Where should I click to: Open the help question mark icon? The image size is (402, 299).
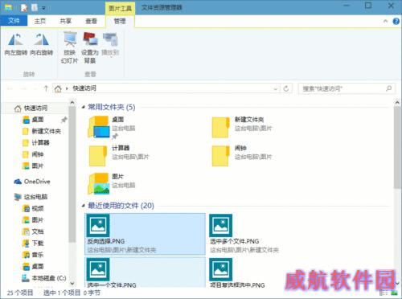[396, 21]
